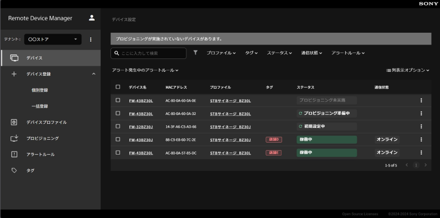Collapse the デバイス登録 sidebar section
This screenshot has width=440, height=218.
point(93,74)
